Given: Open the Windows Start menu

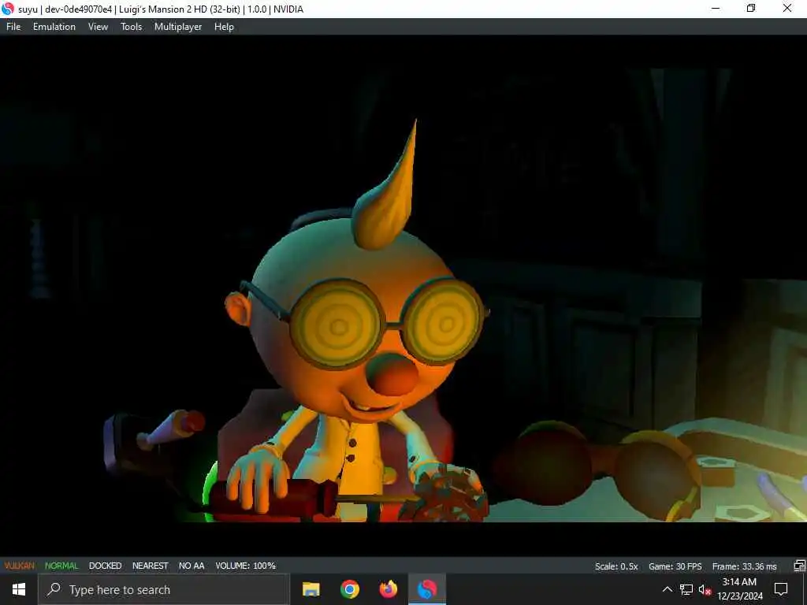Looking at the screenshot, I should [x=19, y=589].
